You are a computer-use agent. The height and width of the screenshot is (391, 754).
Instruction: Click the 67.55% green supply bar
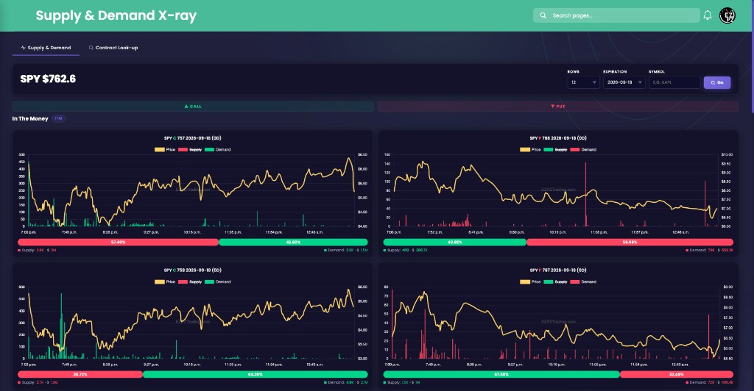click(x=501, y=374)
